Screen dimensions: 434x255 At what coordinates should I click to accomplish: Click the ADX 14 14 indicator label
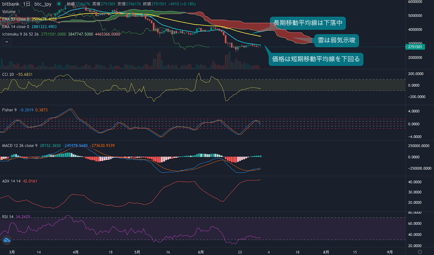pyautogui.click(x=11, y=181)
